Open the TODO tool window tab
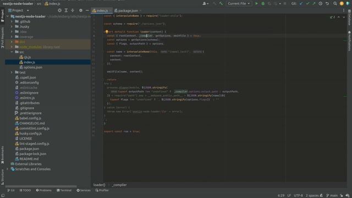Image resolution: width=352 pixels, height=198 pixels. point(25,190)
